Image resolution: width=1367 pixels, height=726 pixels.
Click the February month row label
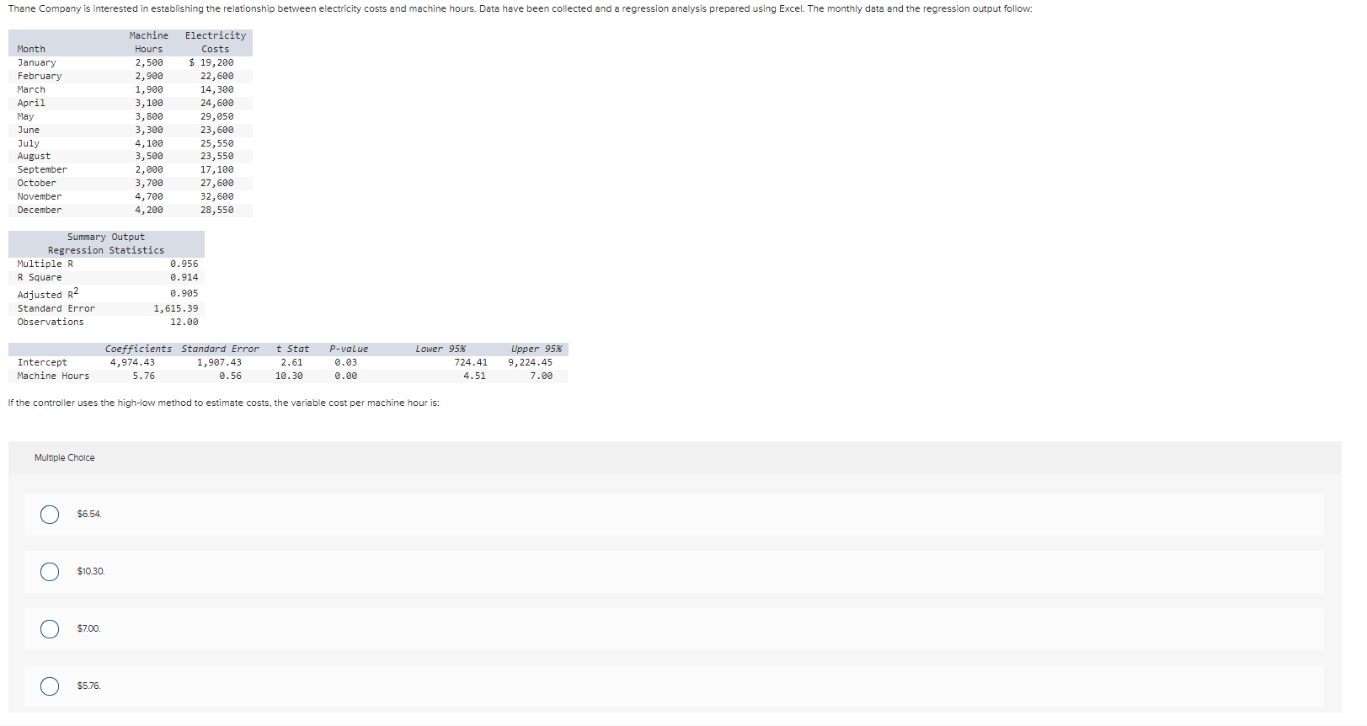pos(40,77)
